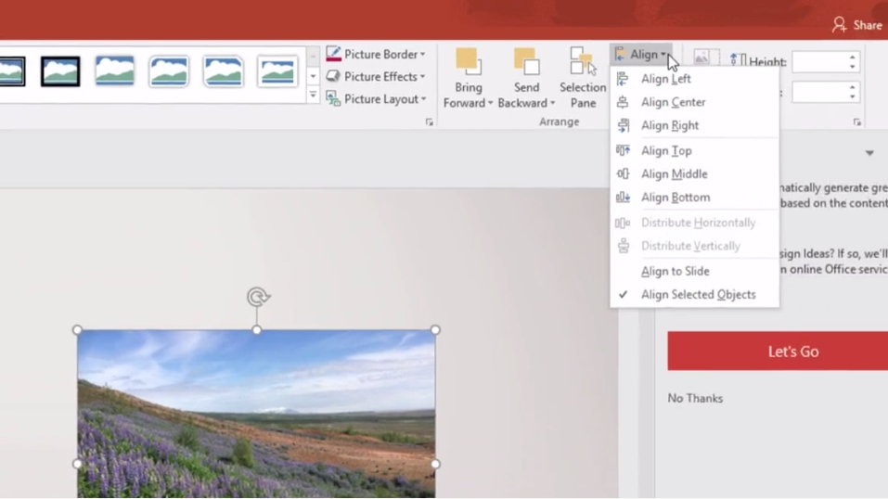Enable the Align to Slide option
Viewport: 888px width, 499px height.
675,271
